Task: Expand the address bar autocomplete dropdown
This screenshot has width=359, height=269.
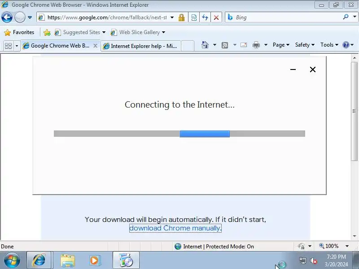Action: tap(172, 17)
